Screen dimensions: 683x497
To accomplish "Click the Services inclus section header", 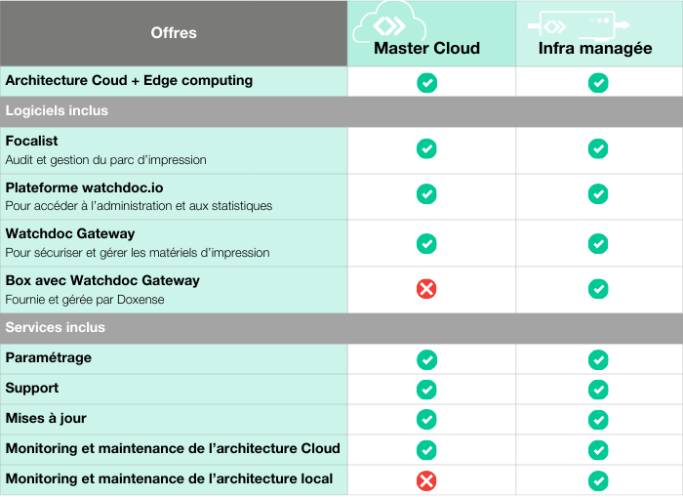I will (x=341, y=328).
